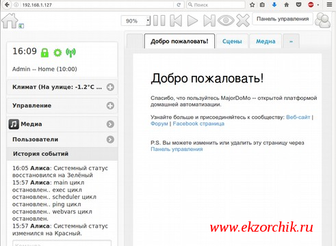Go to MajorDoMo home icon
Image resolution: width=336 pixels, height=246 pixels.
pos(10,20)
